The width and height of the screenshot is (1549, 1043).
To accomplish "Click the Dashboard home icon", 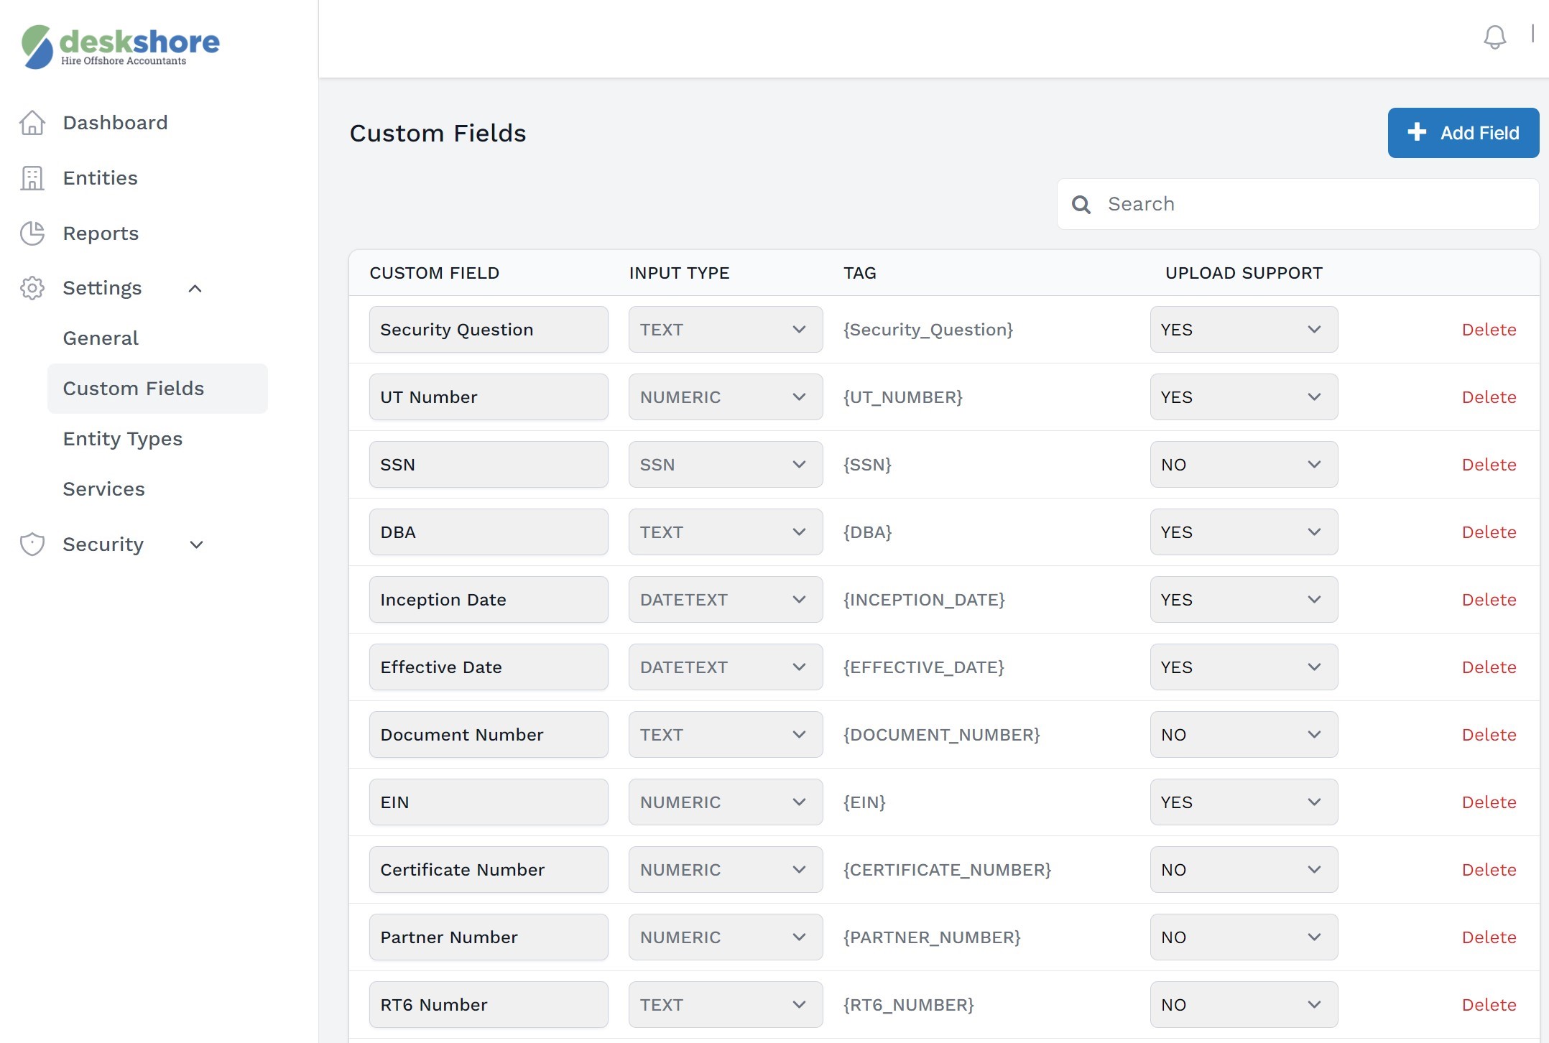I will (32, 123).
